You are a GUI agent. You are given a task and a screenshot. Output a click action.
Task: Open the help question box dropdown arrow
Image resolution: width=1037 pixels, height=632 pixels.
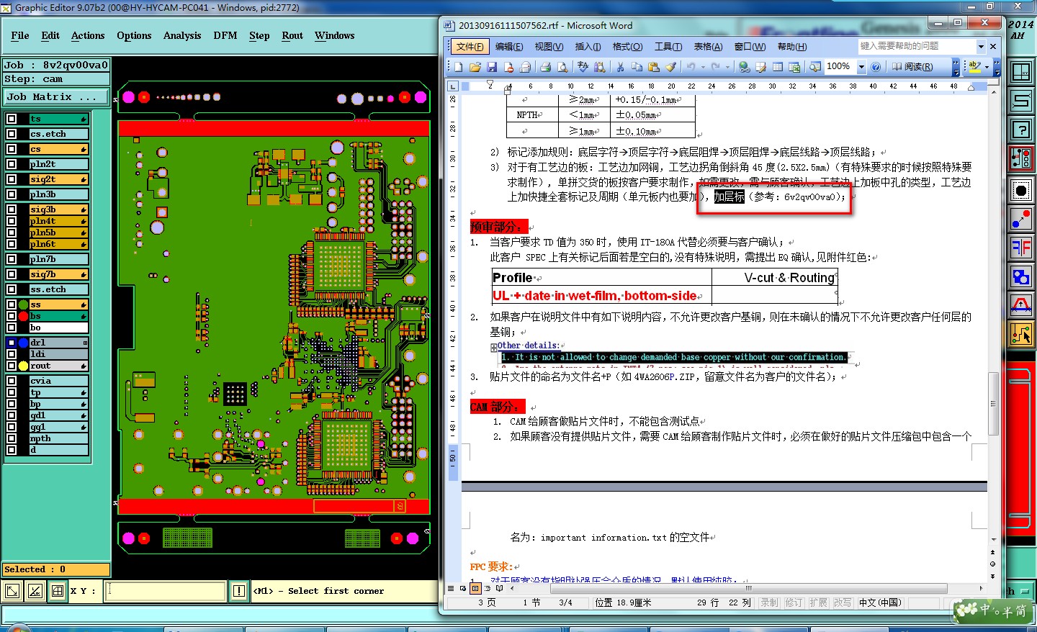[x=981, y=46]
